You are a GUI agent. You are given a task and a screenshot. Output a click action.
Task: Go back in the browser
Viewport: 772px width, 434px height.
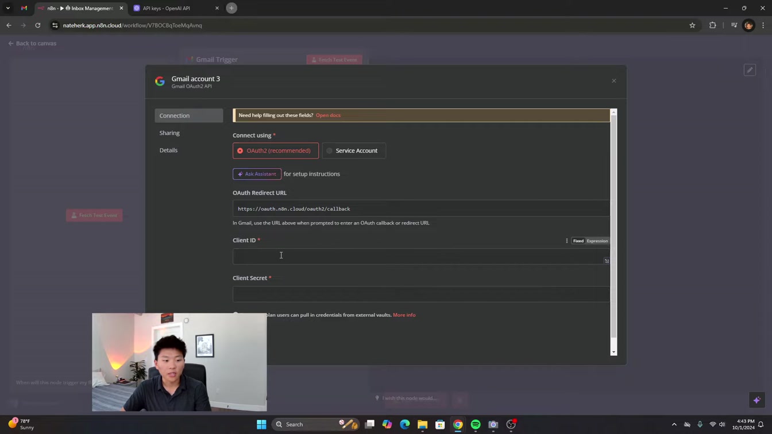click(x=9, y=25)
